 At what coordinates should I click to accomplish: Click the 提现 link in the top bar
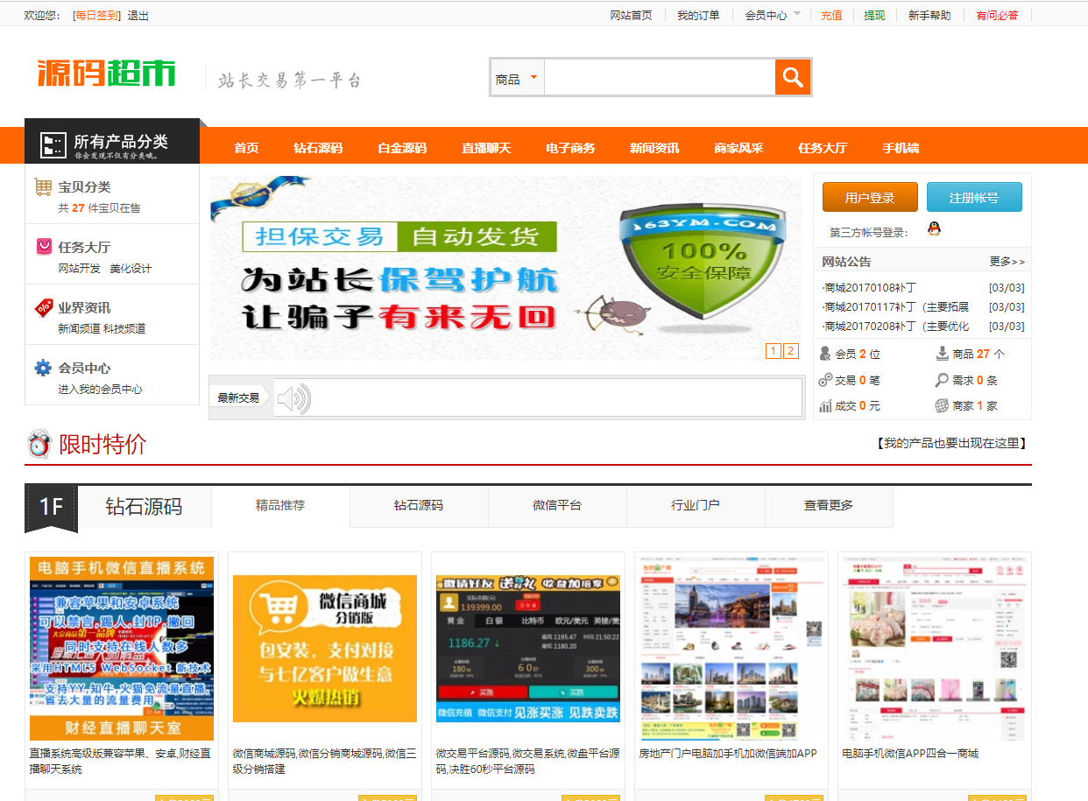coord(874,15)
